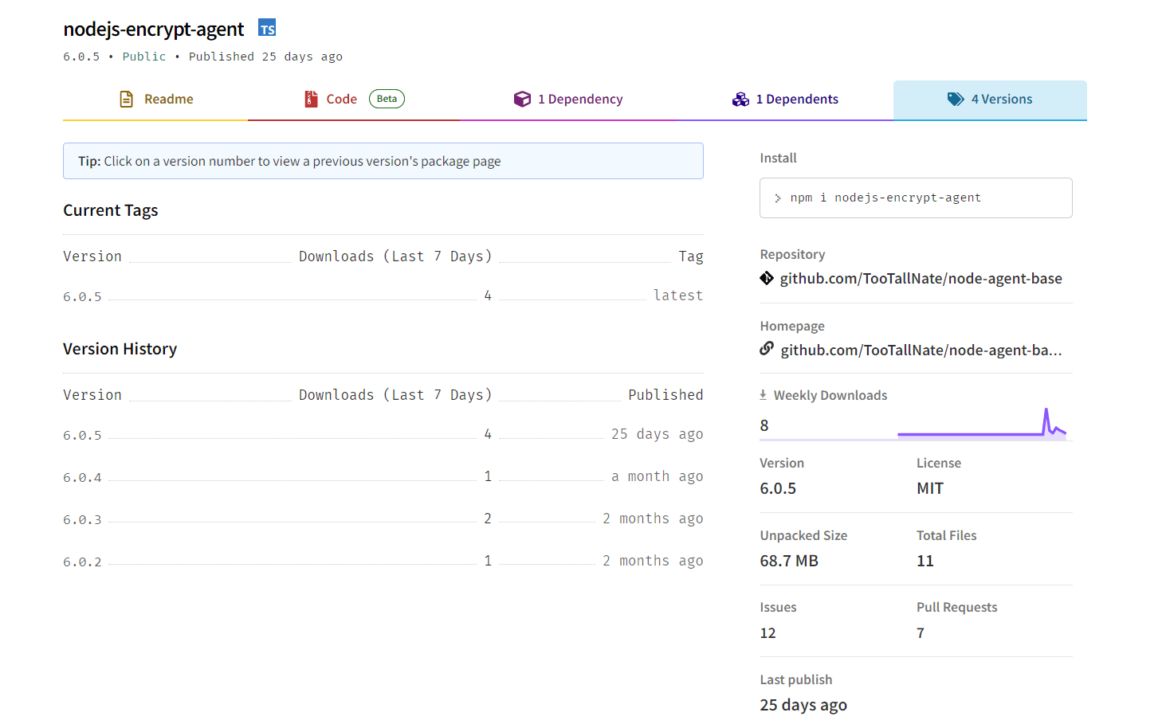Click the latest tag next to 6.0.5
1170x728 pixels.
678,295
